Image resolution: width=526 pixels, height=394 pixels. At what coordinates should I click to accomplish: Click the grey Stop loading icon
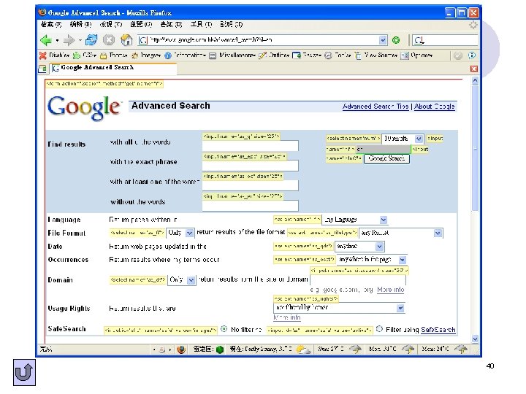109,40
